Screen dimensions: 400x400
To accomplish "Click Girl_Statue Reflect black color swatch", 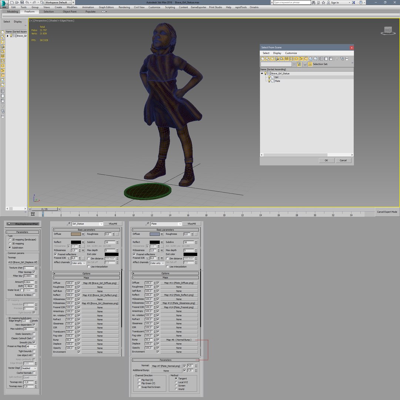I will point(76,242).
